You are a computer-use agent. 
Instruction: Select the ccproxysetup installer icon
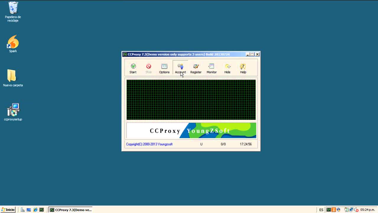pyautogui.click(x=13, y=112)
